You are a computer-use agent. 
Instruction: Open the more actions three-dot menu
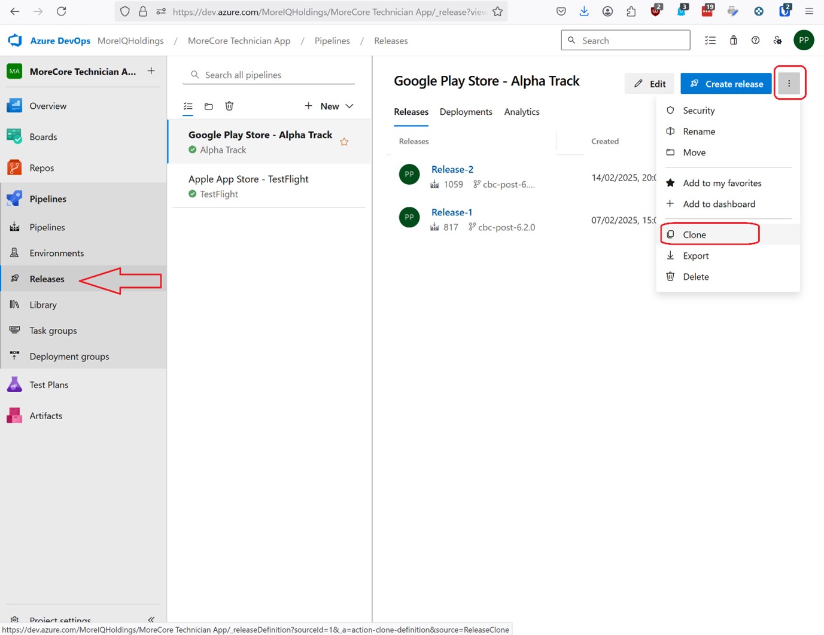tap(789, 84)
